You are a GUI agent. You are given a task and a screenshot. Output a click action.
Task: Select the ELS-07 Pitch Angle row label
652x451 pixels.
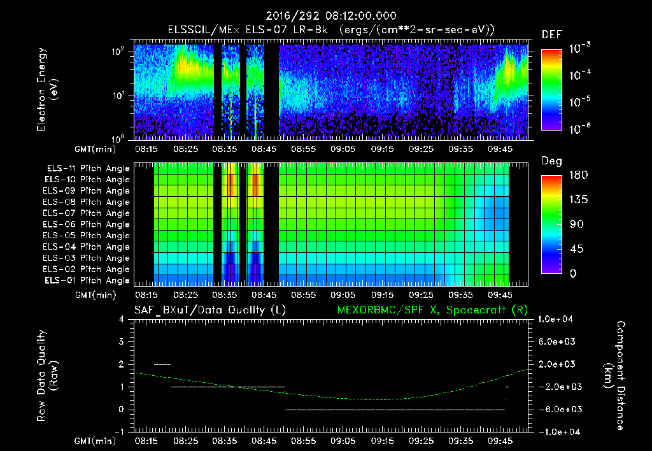87,213
